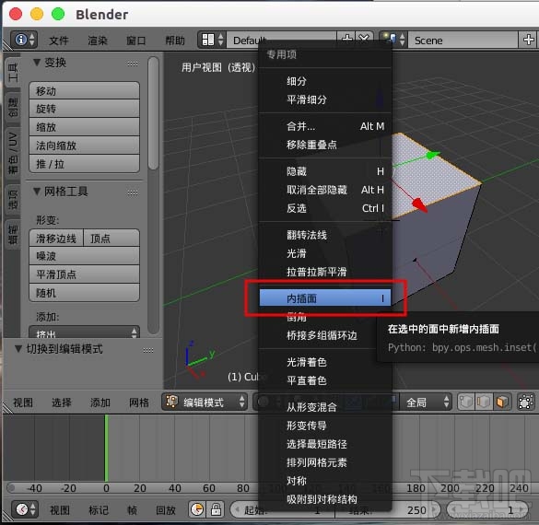Viewport: 539px width, 525px height.
Task: Click the red X-axis gizmo arrow
Action: (420, 204)
